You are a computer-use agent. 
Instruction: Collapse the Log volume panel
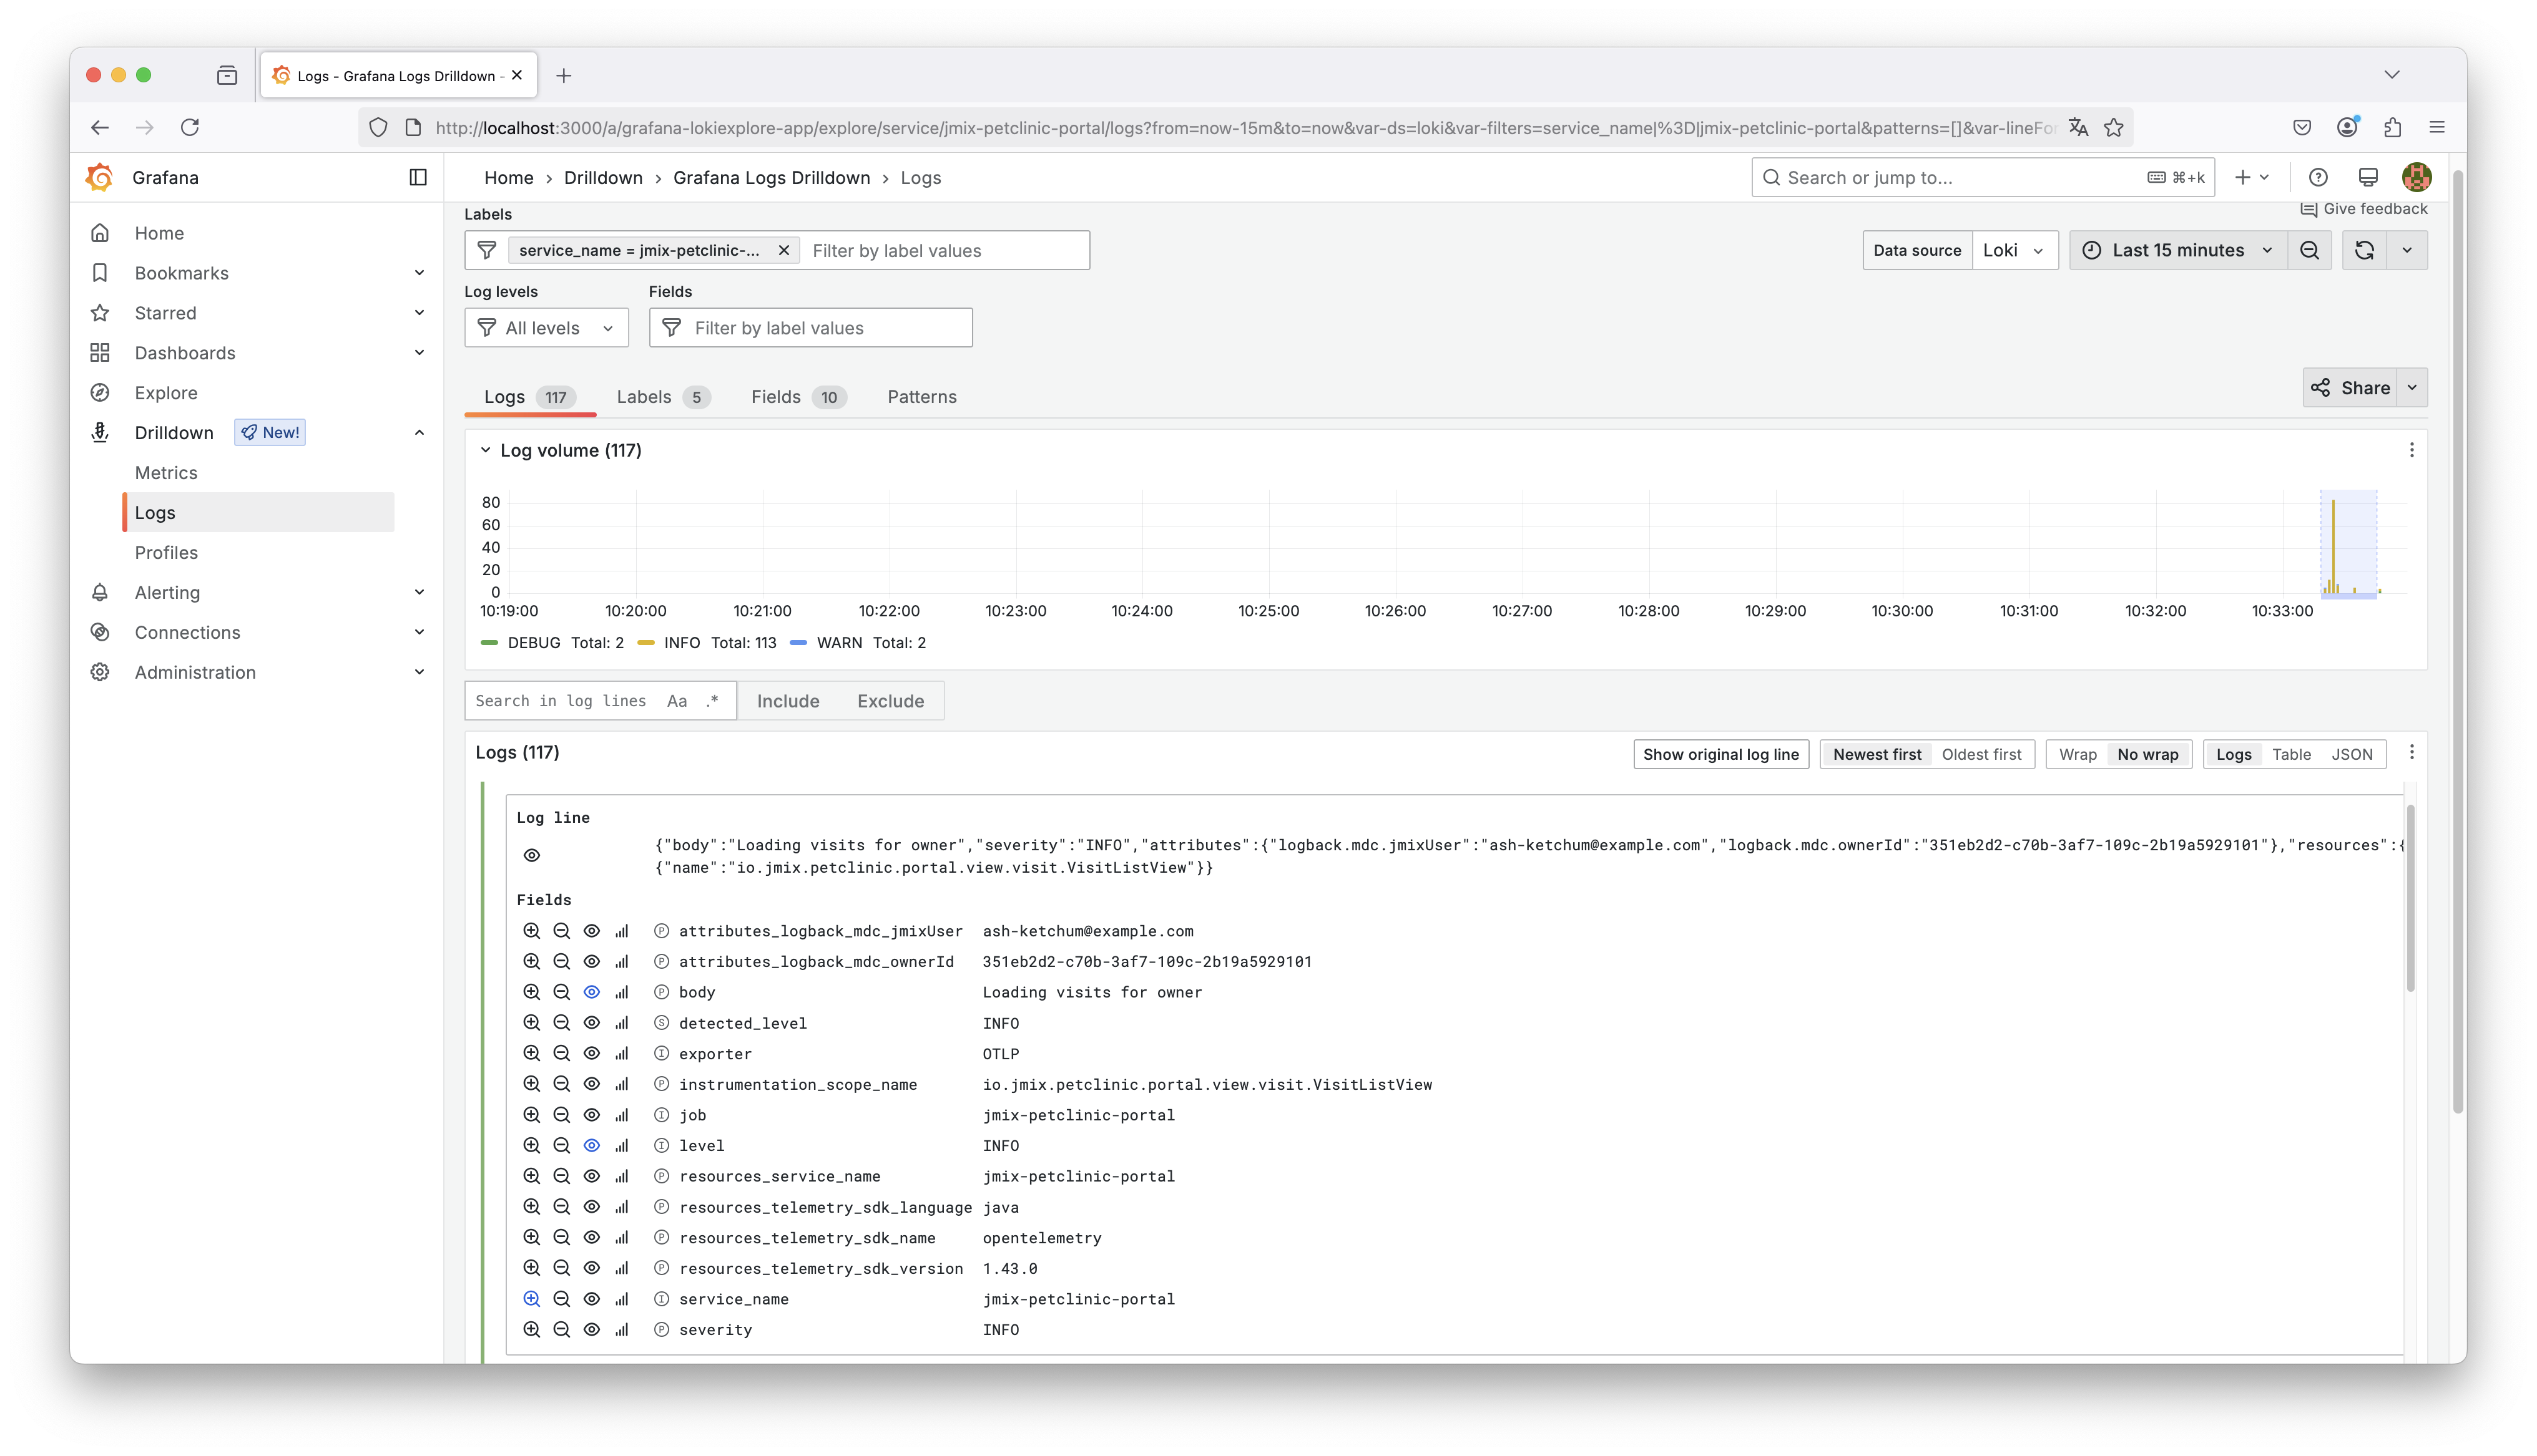coord(485,450)
